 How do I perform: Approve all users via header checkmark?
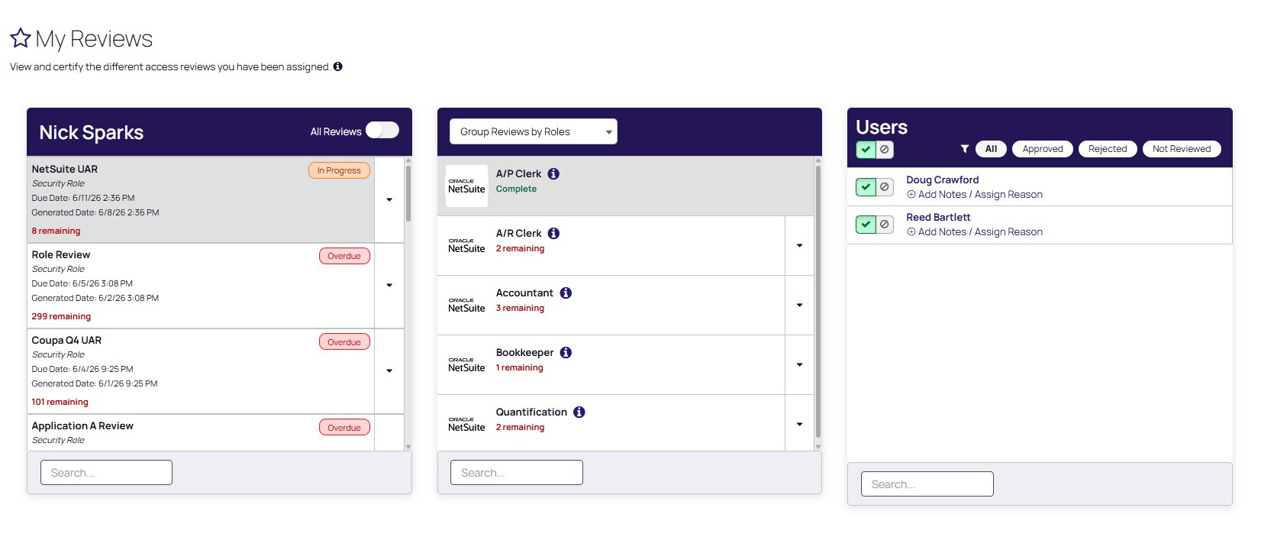pos(866,150)
